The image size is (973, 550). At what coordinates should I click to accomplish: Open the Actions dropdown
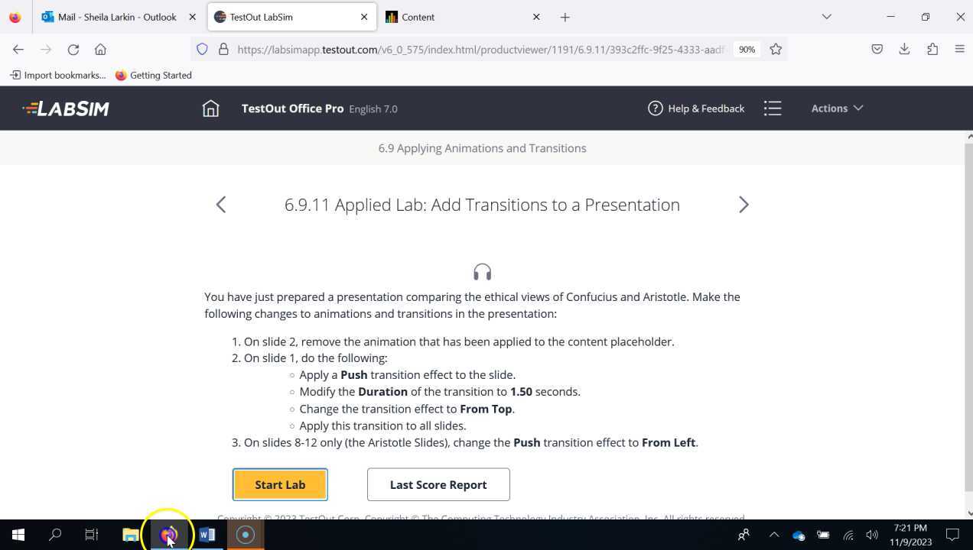(836, 108)
